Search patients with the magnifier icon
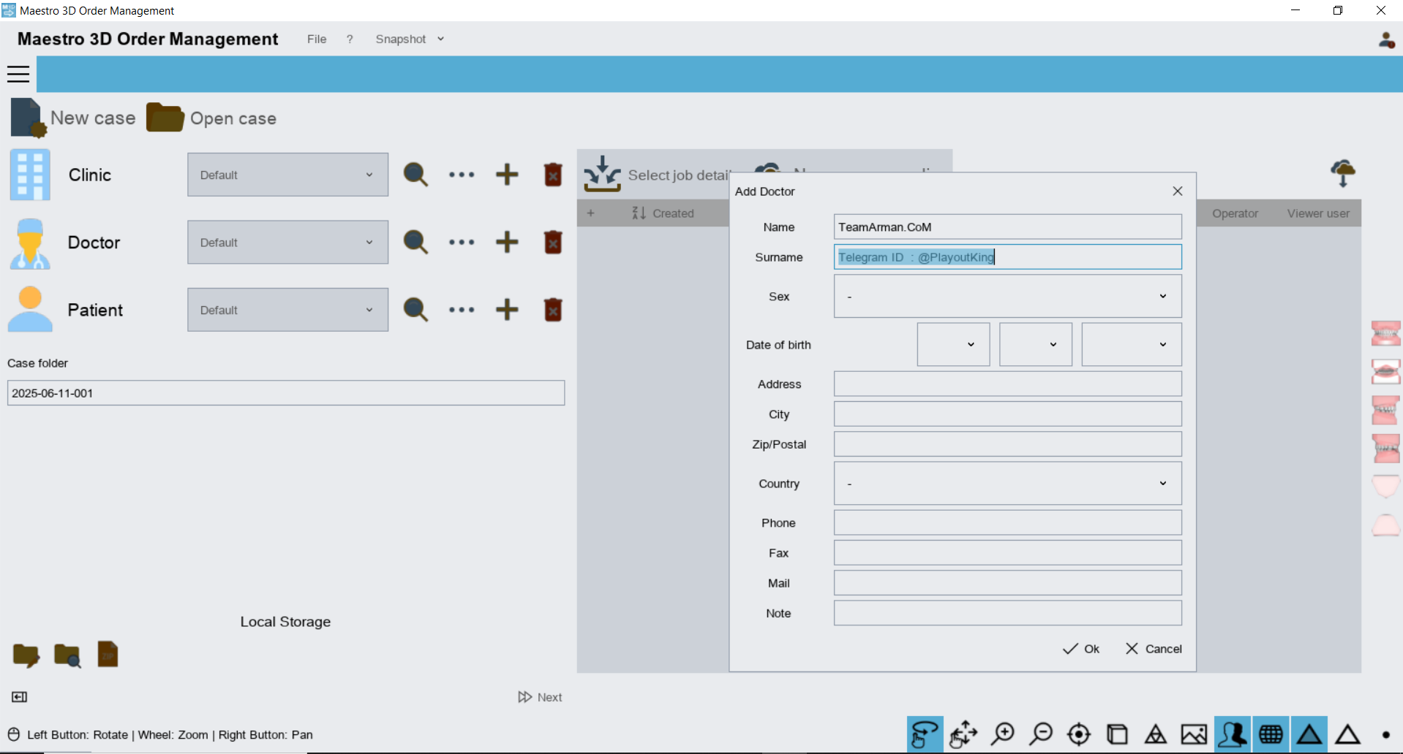This screenshot has height=754, width=1403. point(415,310)
